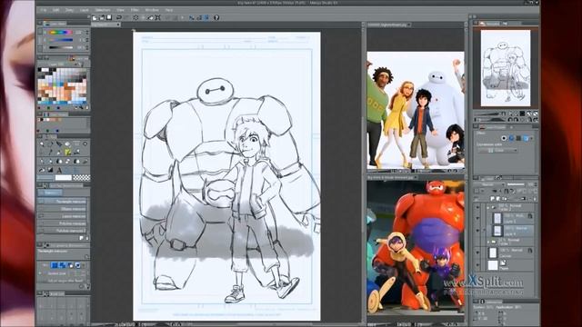This screenshot has height=327, width=582.
Task: Expand the Folder 1 layer group
Action: (487, 242)
